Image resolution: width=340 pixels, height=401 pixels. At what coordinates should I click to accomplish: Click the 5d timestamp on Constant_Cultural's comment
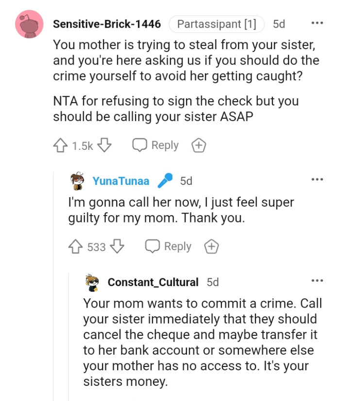[x=212, y=282]
